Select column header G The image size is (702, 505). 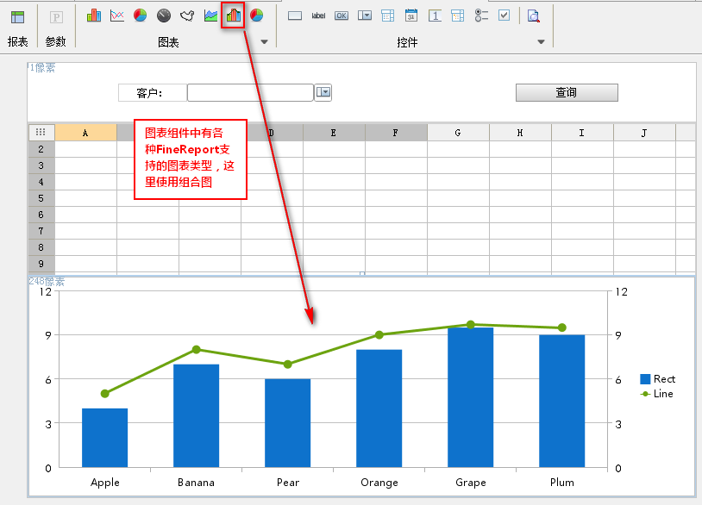458,133
